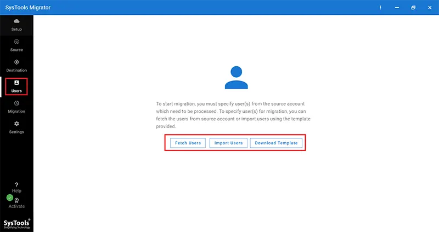Go to the Source label
This screenshot has height=232, width=439.
click(x=16, y=50)
